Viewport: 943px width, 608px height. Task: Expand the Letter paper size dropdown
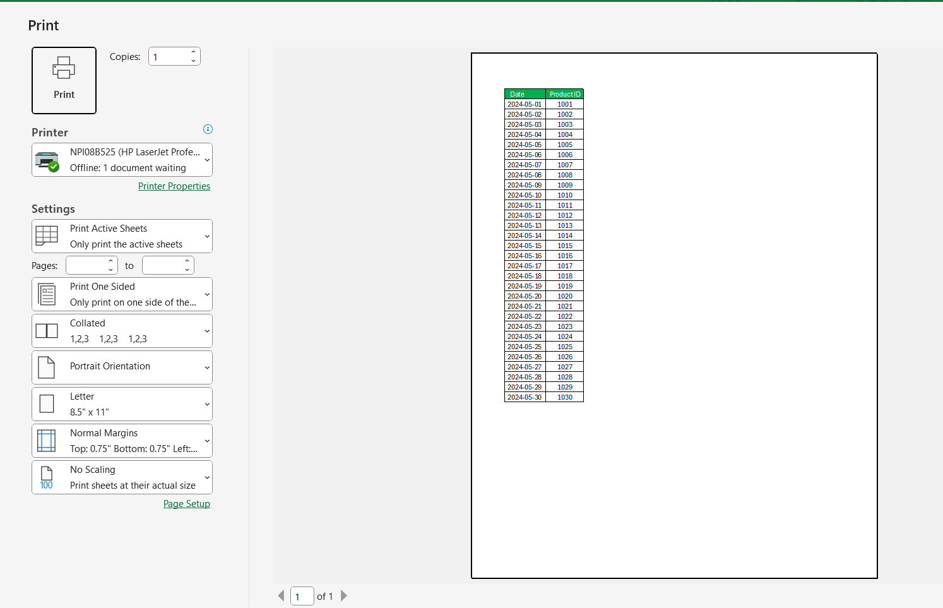208,403
